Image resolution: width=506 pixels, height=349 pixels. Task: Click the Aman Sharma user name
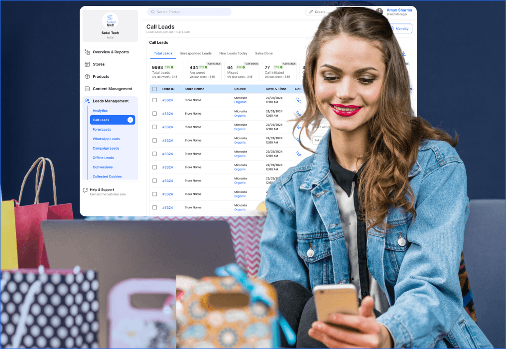[399, 10]
